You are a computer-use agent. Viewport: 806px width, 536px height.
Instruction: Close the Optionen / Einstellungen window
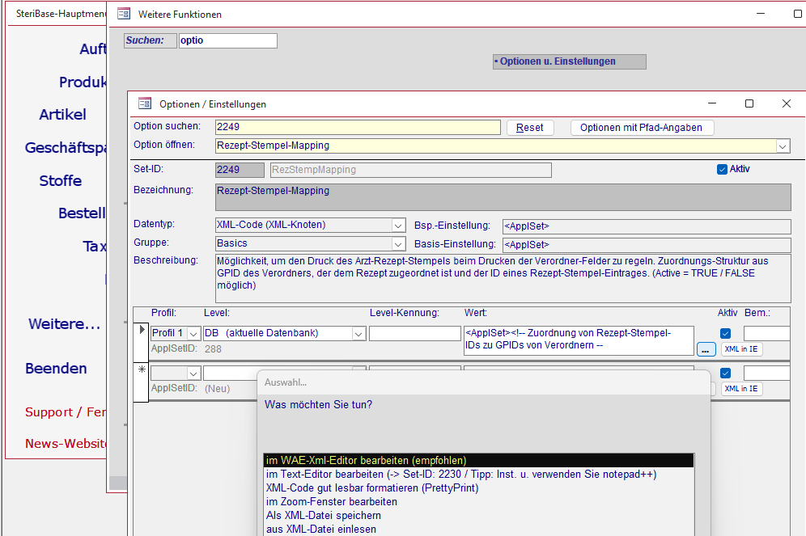pyautogui.click(x=787, y=103)
